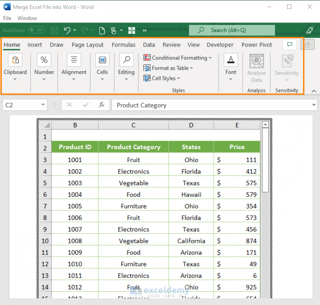This screenshot has height=305, width=320.
Task: Toggle the AutoSave switch
Action: (37, 30)
